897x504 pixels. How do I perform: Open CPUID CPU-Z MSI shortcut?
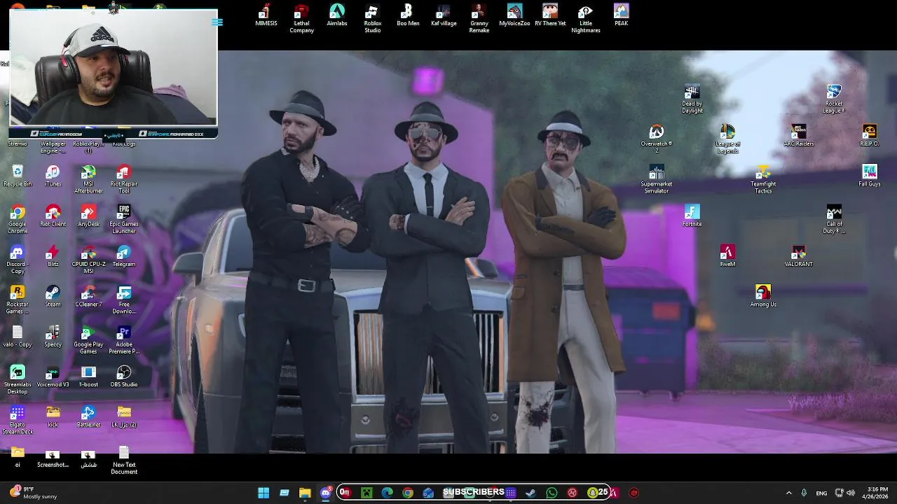click(88, 259)
